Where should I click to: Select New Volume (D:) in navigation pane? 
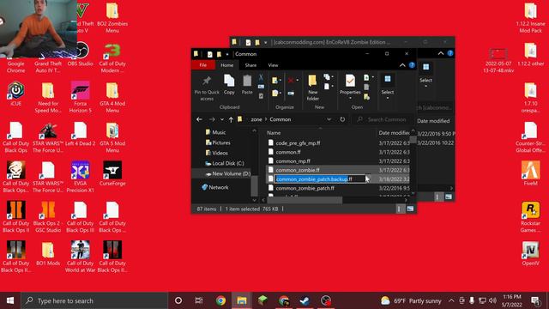(x=227, y=173)
